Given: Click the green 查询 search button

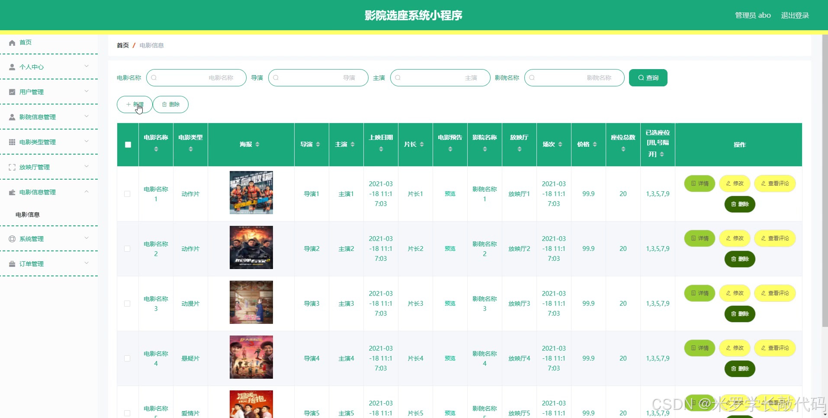Looking at the screenshot, I should 648,78.
